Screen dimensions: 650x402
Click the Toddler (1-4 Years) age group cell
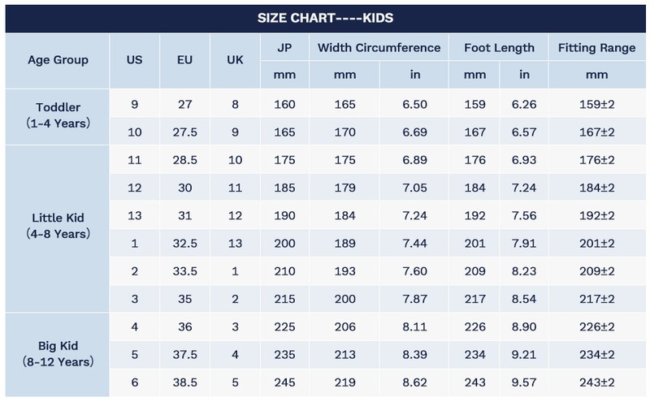tap(58, 116)
